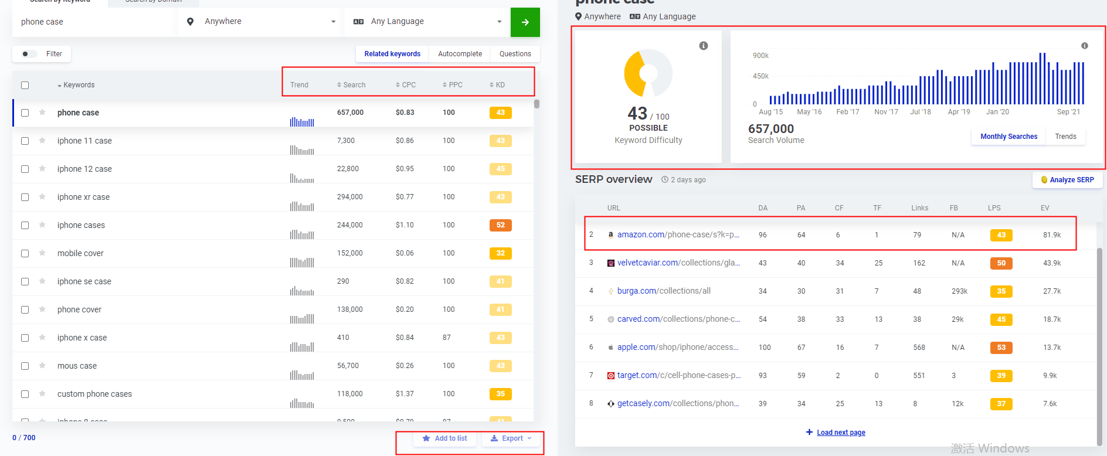Screen dimensions: 1107x456
Task: Check the 'iphone xr case' checkbox
Action: coord(25,197)
